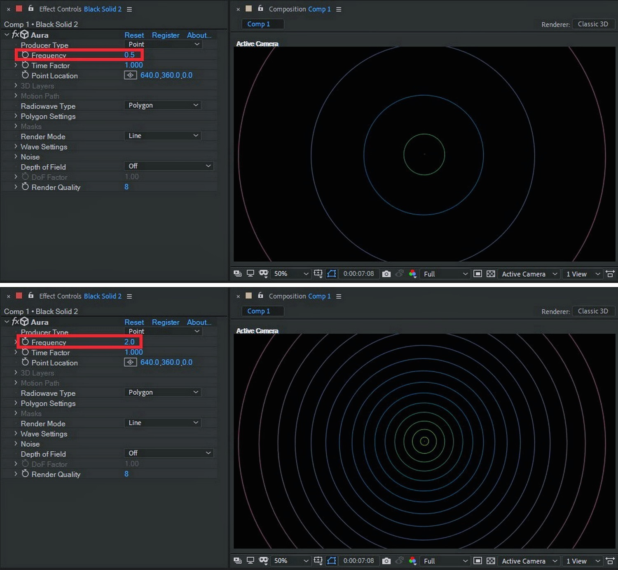The height and width of the screenshot is (570, 618).
Task: Open grid and guide options in lower viewer
Action: 318,561
